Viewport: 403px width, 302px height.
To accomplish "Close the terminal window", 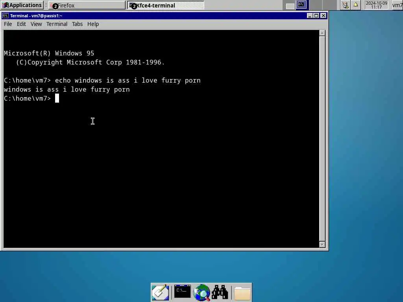I will (x=324, y=16).
